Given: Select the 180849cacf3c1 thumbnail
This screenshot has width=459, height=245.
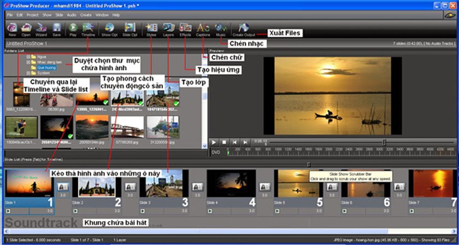Looking at the screenshot, I should (x=21, y=127).
